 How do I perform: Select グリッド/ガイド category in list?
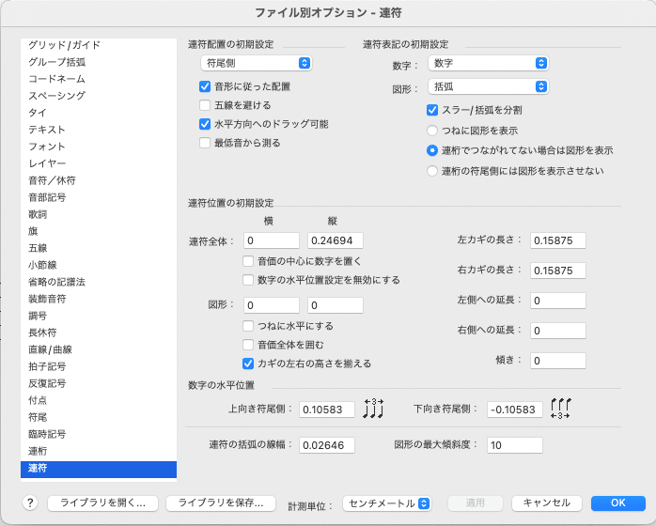pyautogui.click(x=99, y=45)
